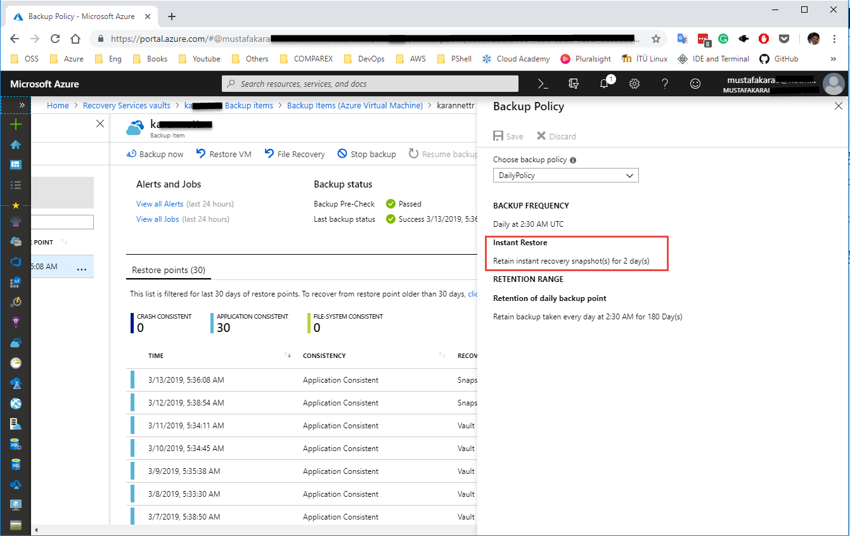This screenshot has height=536, width=850.
Task: Open Chrome three-dot menu
Action: click(x=835, y=39)
